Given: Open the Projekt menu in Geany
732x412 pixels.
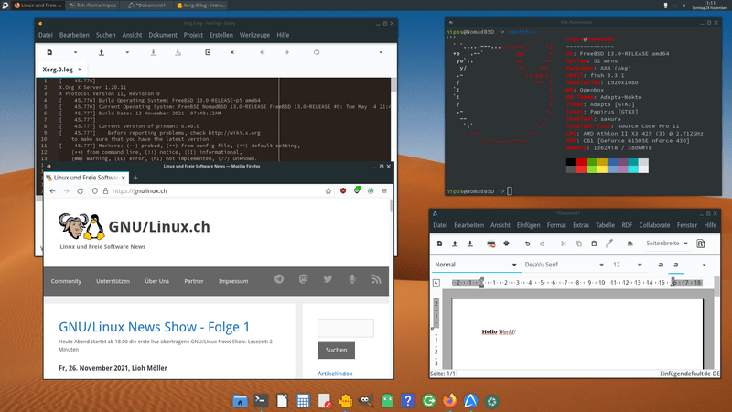Looking at the screenshot, I should point(193,35).
